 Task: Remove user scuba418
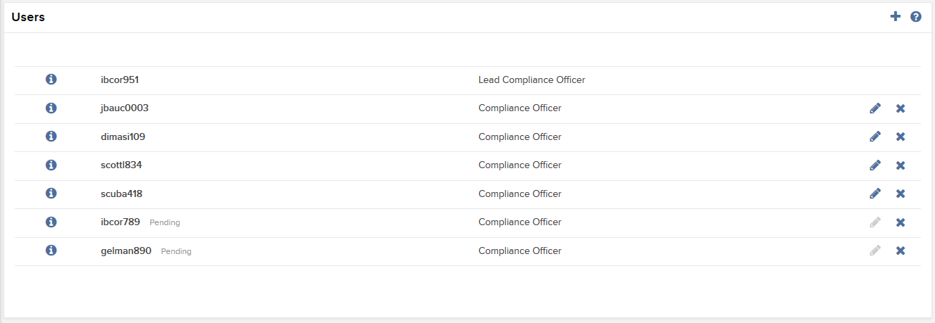900,194
